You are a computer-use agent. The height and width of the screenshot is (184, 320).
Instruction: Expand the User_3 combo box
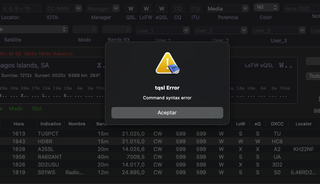302,30
